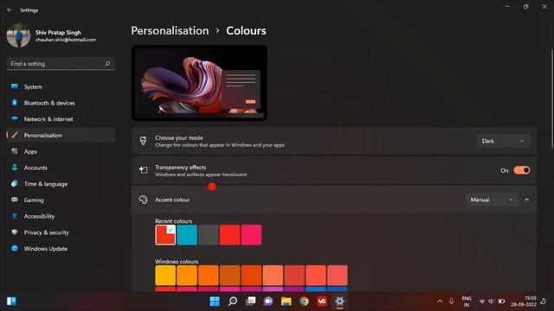The image size is (554, 311).
Task: Select Personalisation in the sidebar
Action: (61, 136)
